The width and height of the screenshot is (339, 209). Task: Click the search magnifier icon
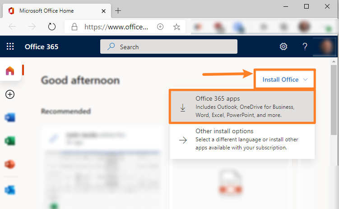111,46
